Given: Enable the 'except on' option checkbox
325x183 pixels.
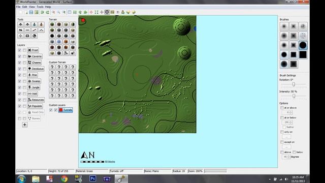Looking at the screenshot, I should tap(282, 142).
